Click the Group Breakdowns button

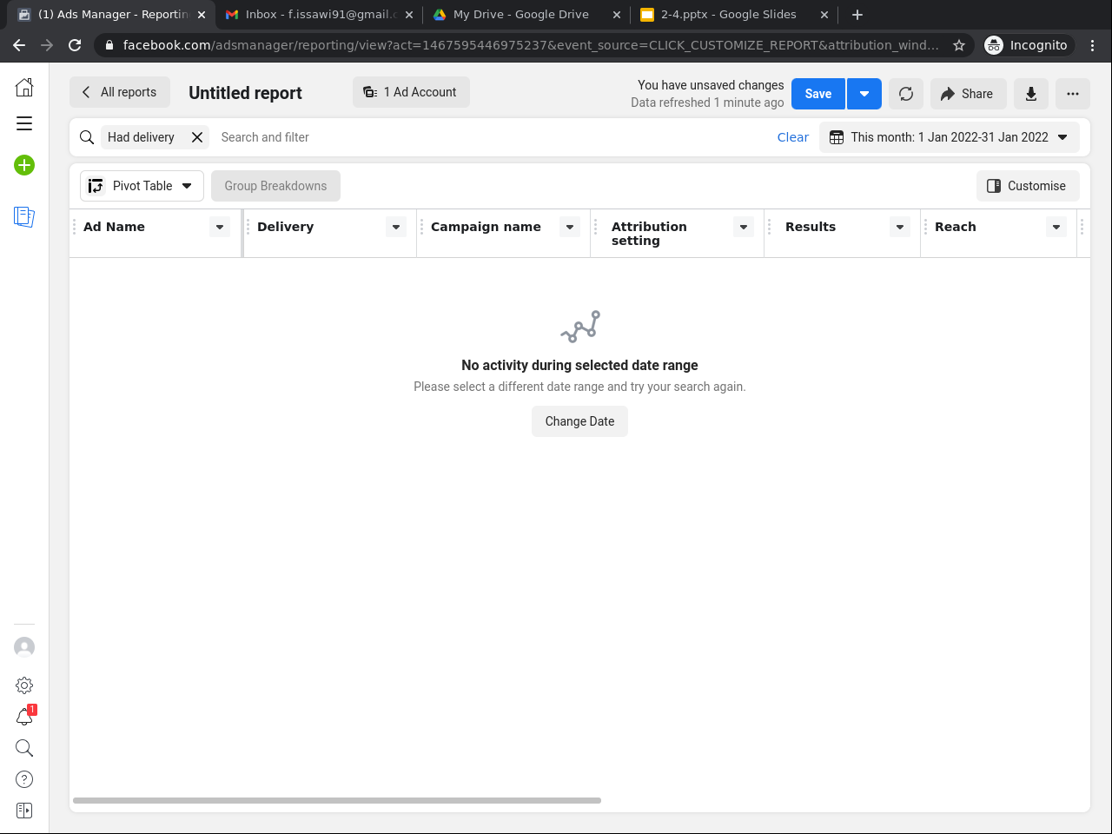click(275, 186)
